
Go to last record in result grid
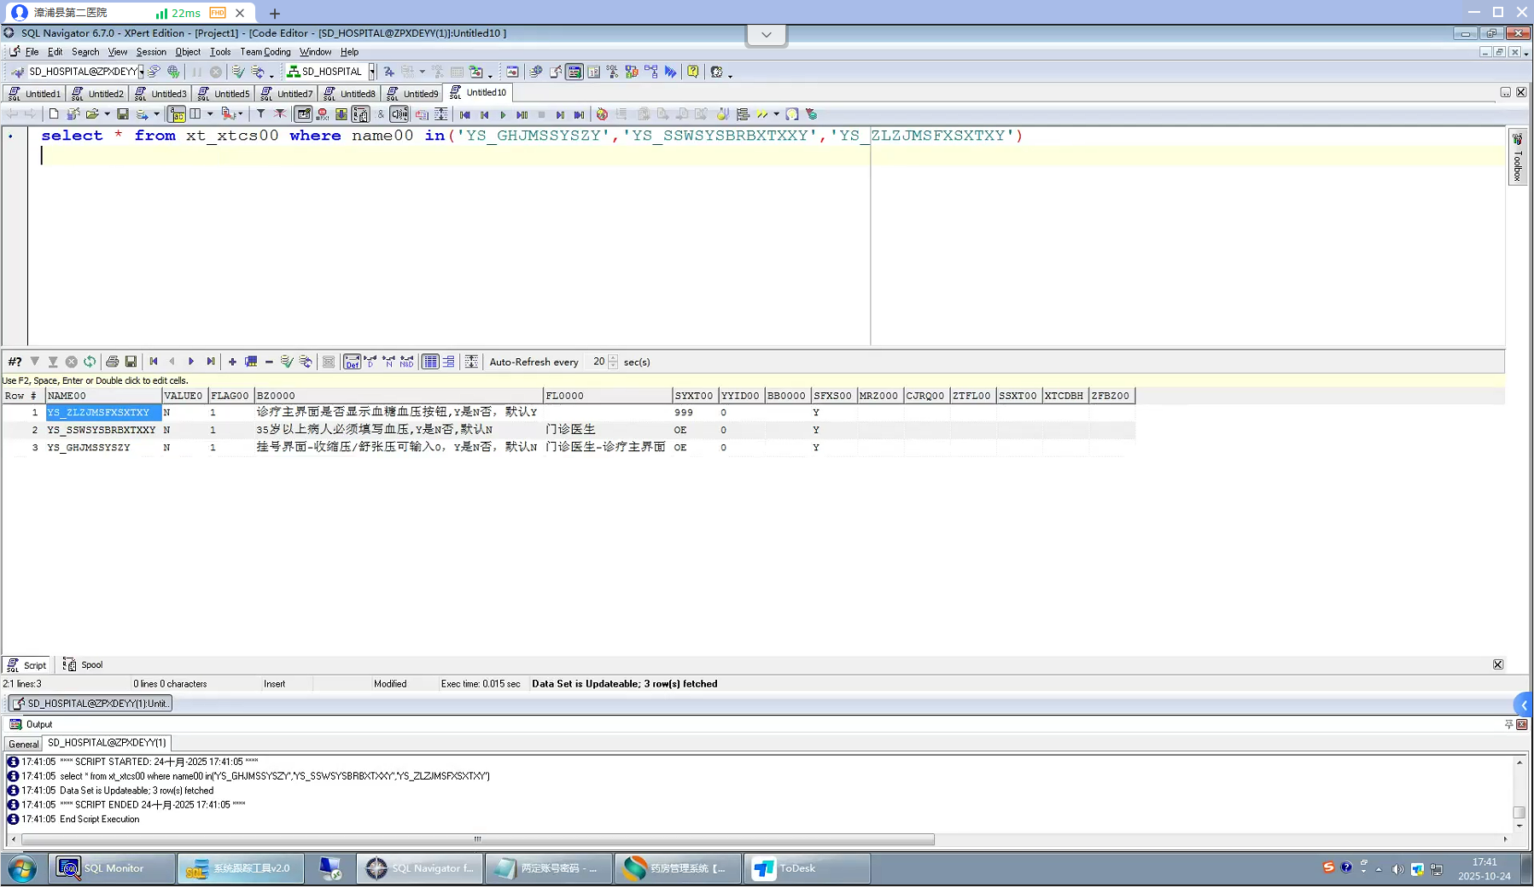click(211, 362)
